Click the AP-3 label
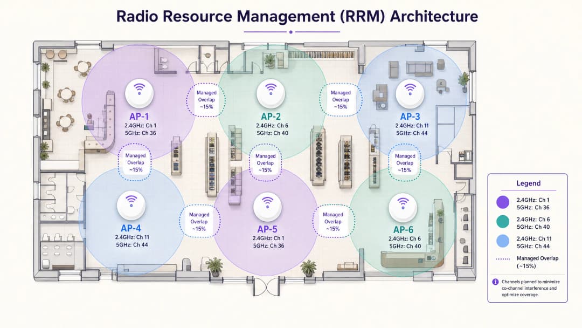The height and width of the screenshot is (328, 582). click(410, 117)
